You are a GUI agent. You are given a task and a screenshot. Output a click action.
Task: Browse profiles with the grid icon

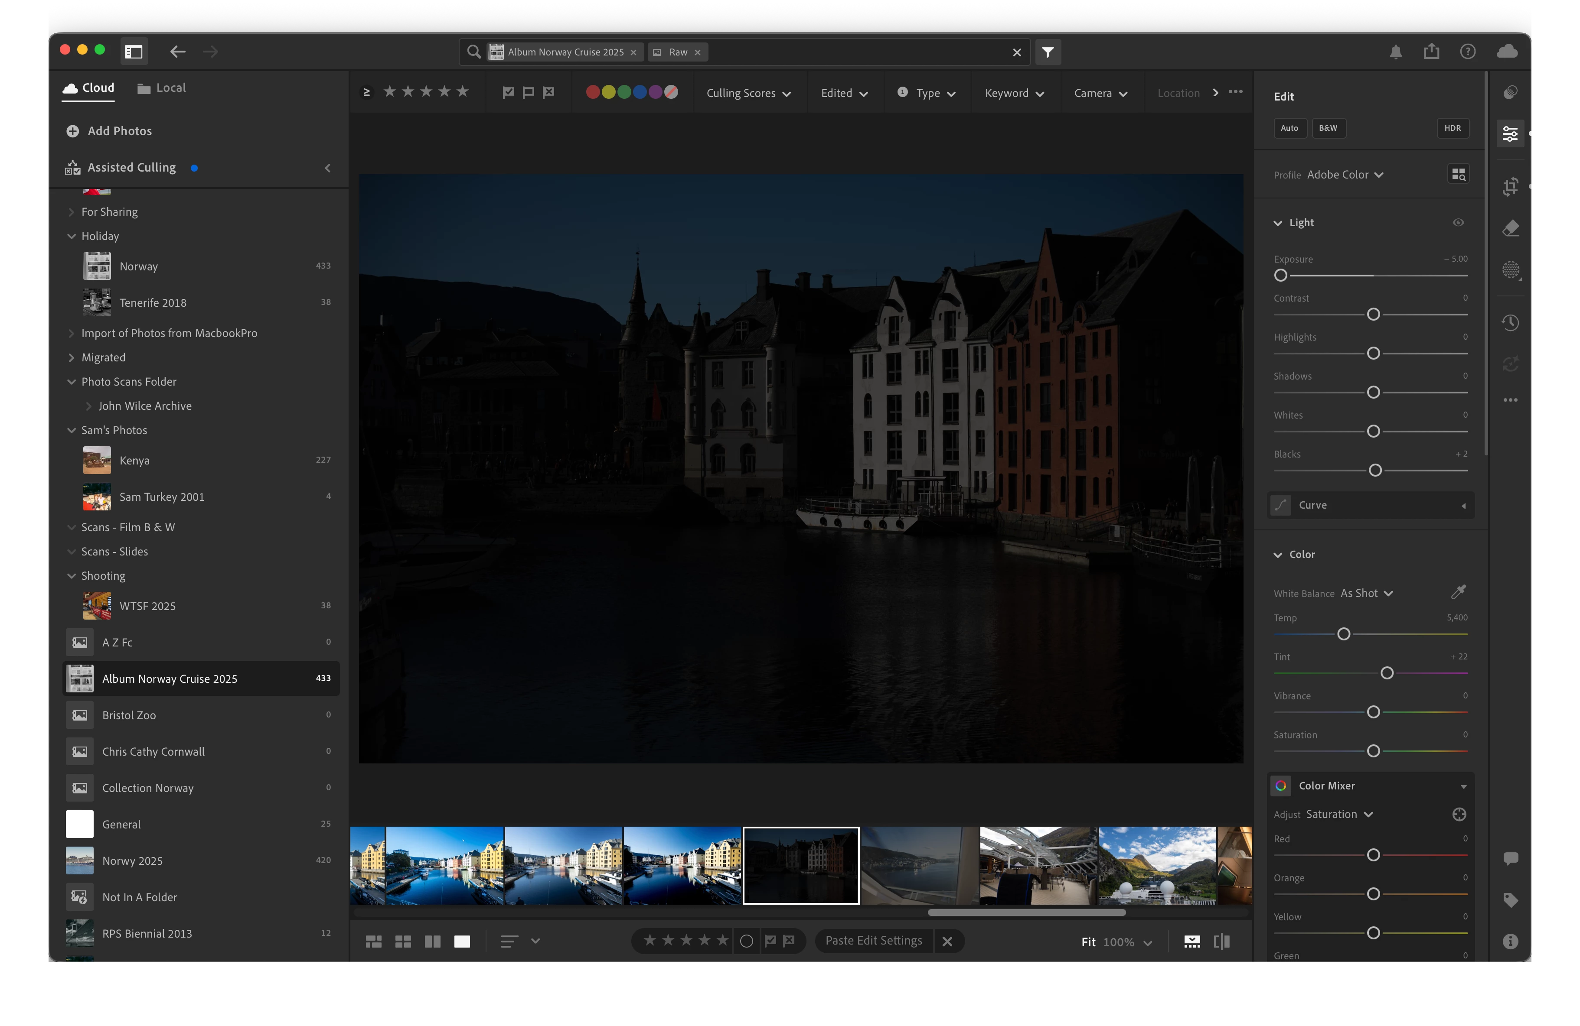[x=1458, y=175]
